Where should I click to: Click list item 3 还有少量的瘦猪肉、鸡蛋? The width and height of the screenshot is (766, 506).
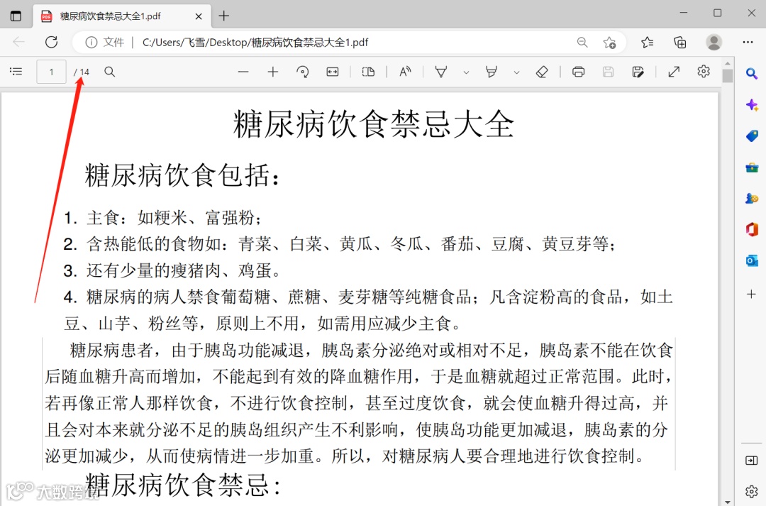[x=172, y=270]
